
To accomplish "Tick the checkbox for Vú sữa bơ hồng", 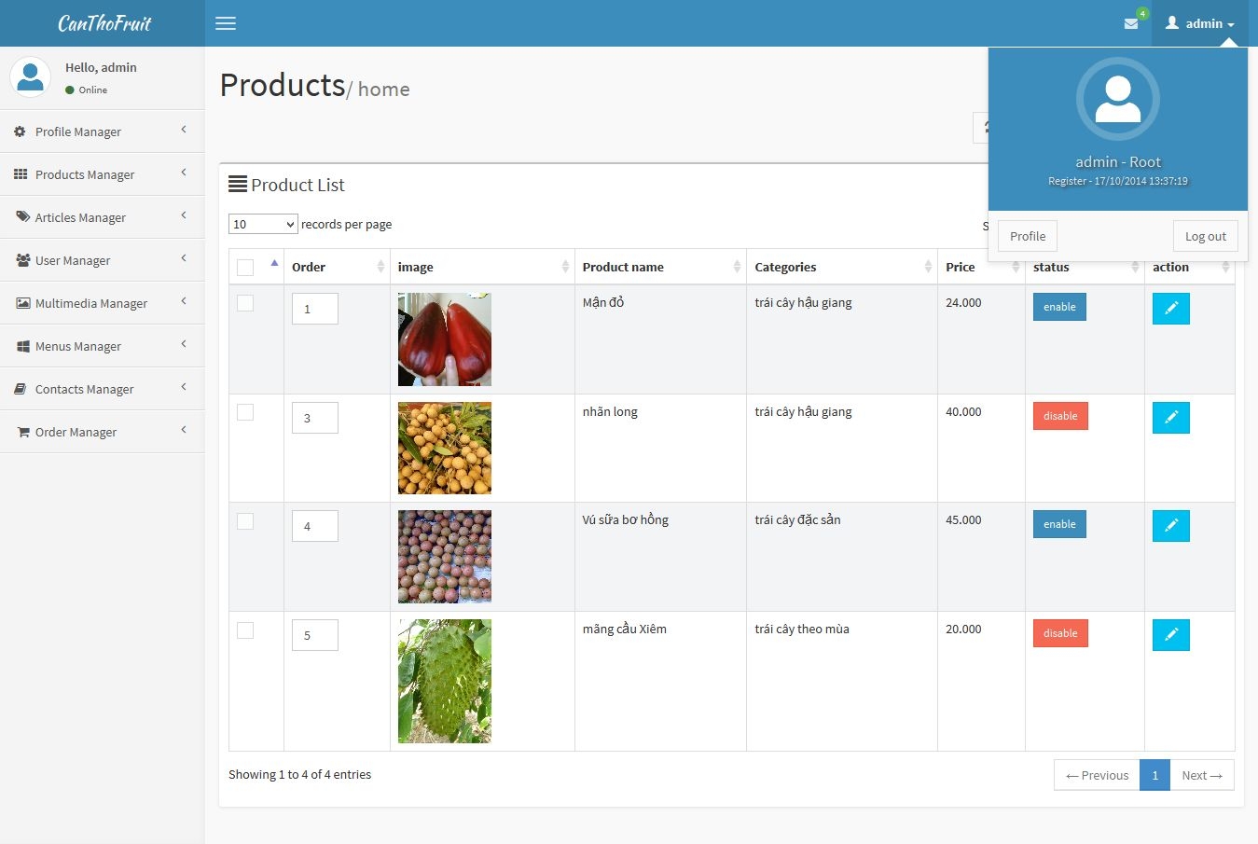I will (245, 521).
